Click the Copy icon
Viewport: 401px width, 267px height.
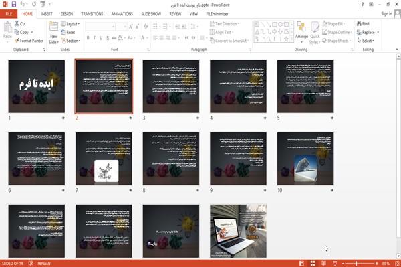(17, 32)
